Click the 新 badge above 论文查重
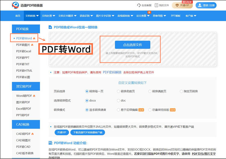226x159 pixels. click(149, 12)
